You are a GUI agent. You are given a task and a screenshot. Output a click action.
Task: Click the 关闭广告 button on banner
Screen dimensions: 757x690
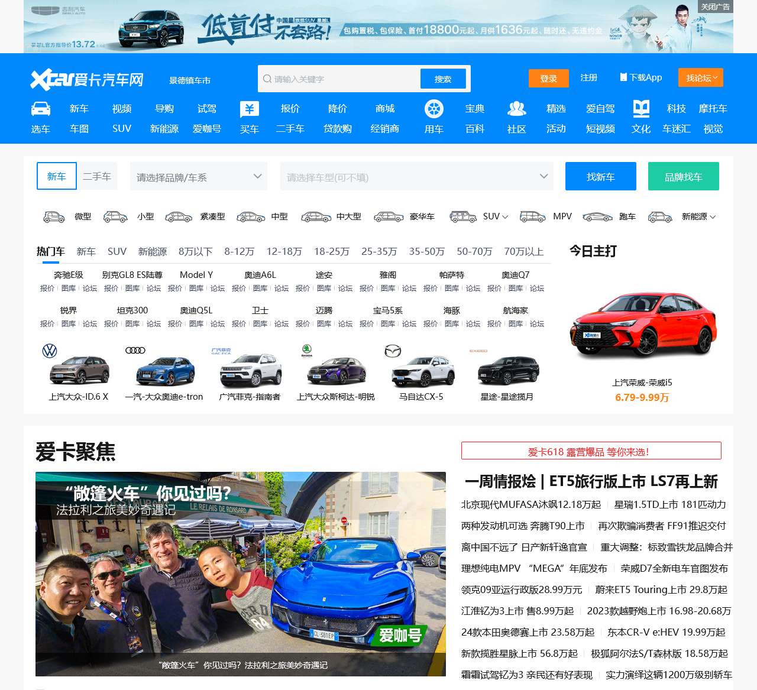coord(716,7)
